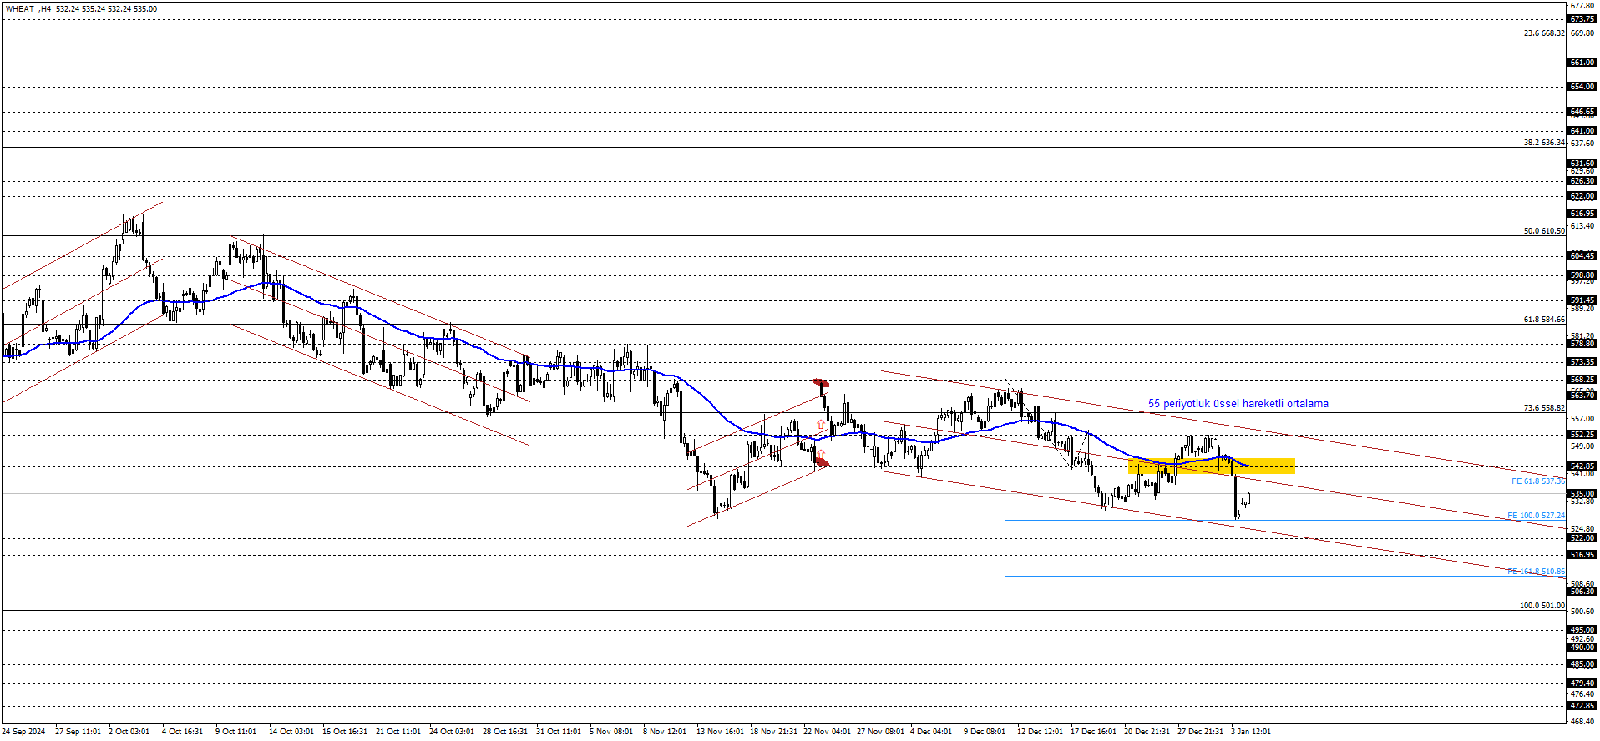Click the current price tag 535.00
This screenshot has height=741, width=1600.
click(x=1582, y=494)
